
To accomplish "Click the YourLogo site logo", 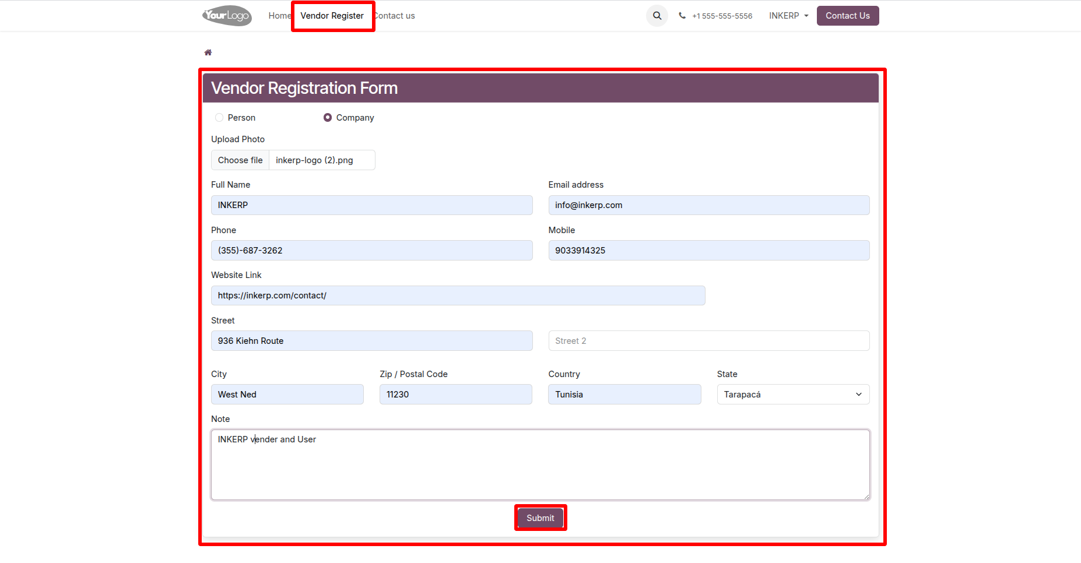I will (x=227, y=16).
